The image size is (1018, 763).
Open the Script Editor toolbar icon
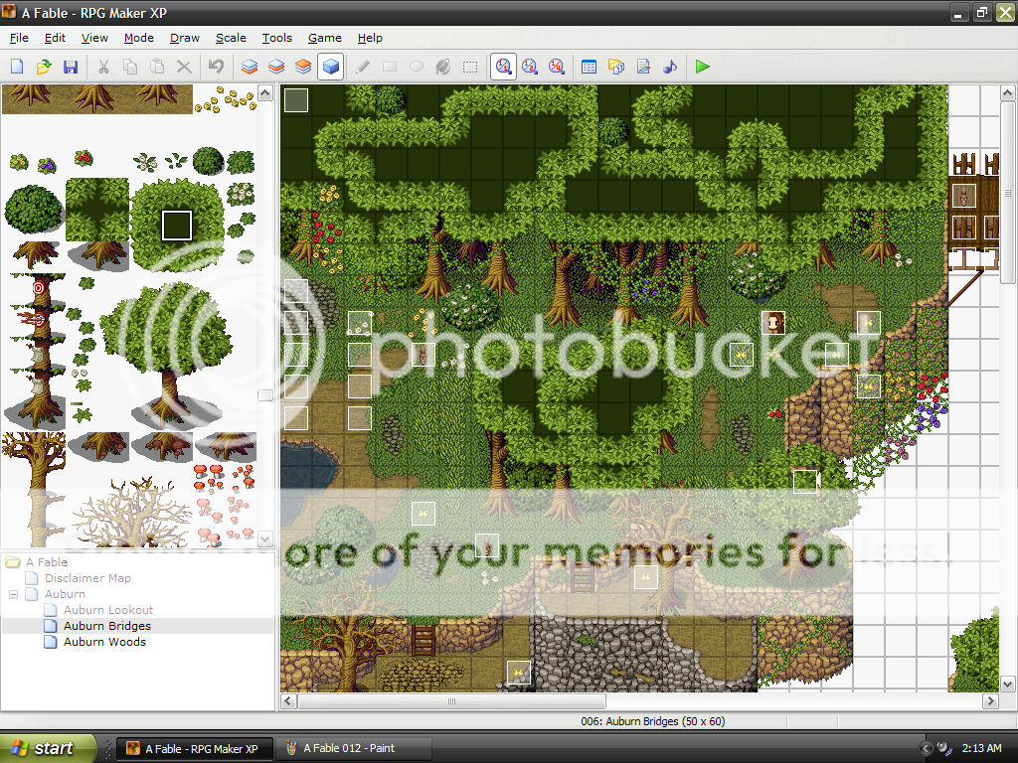[x=643, y=67]
